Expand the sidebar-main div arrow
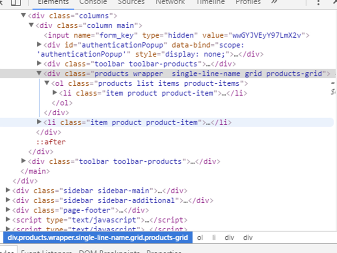The width and height of the screenshot is (337, 253). (x=8, y=190)
